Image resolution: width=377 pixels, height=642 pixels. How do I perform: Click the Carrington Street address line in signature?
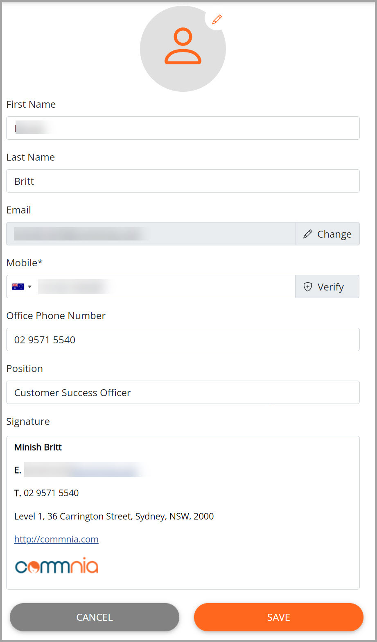coord(114,516)
